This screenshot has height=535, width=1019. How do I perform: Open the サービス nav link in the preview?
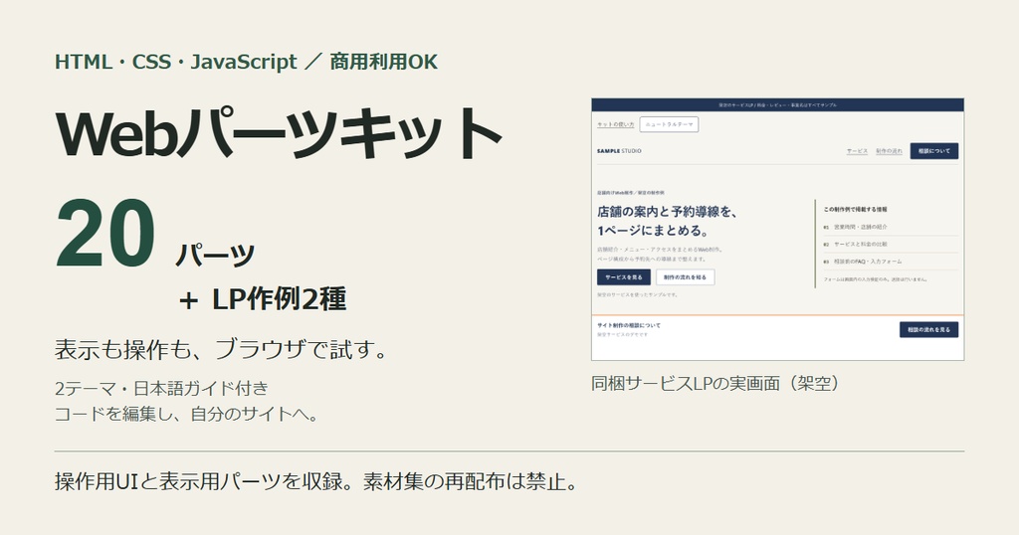857,151
